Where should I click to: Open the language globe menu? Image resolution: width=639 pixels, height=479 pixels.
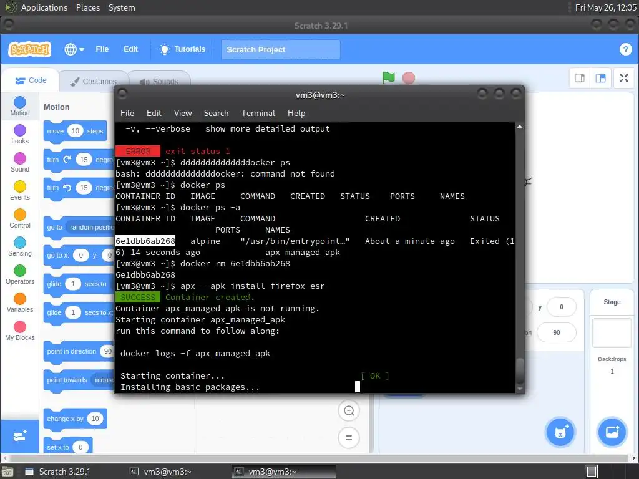(x=74, y=49)
